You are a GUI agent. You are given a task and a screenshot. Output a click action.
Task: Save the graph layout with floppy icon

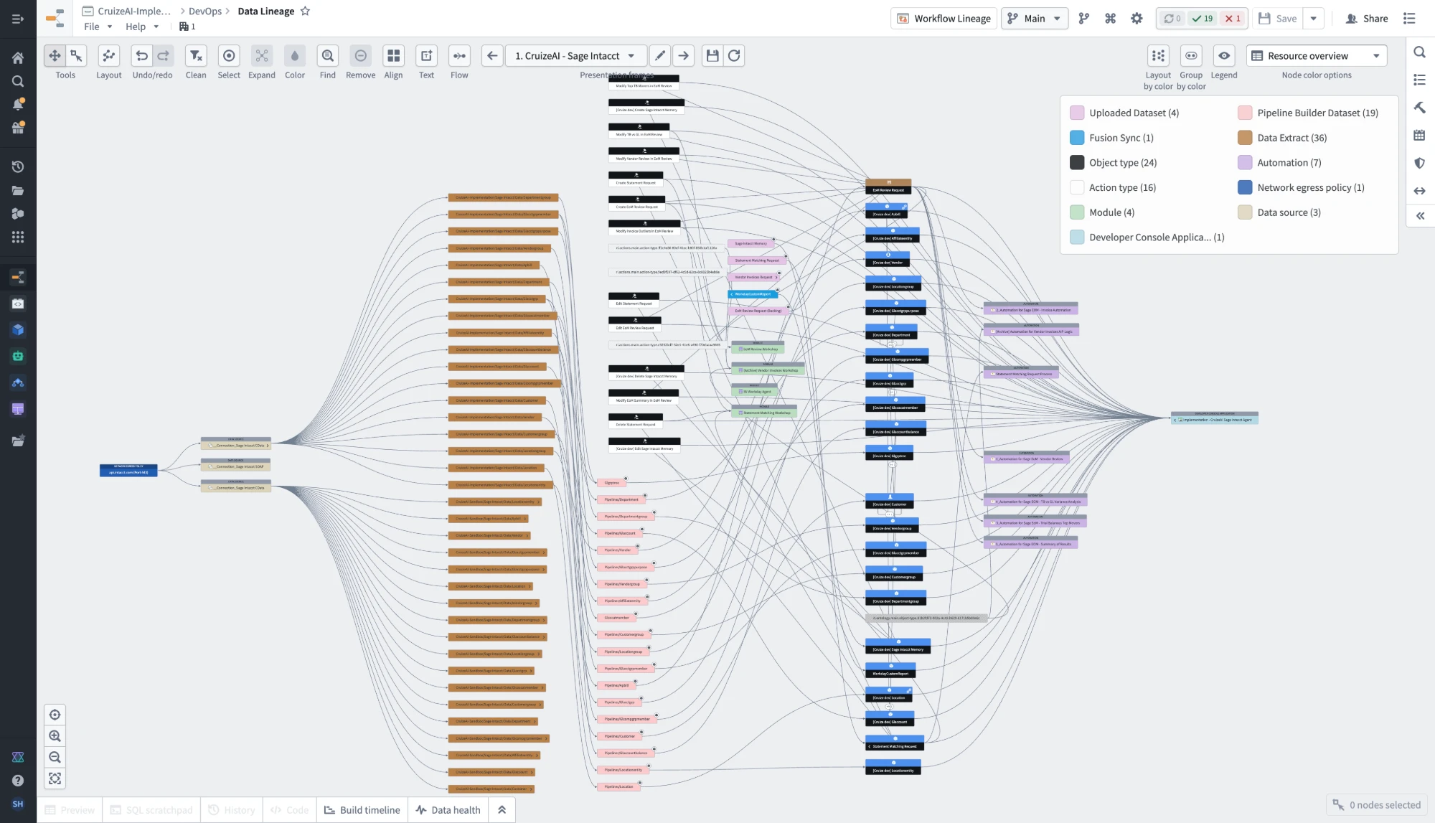[712, 56]
